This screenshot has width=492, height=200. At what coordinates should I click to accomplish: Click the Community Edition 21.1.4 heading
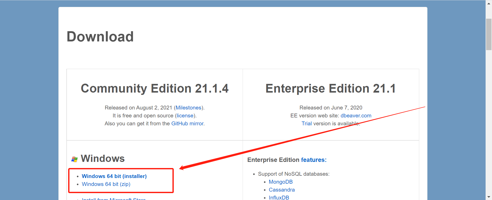pos(155,88)
